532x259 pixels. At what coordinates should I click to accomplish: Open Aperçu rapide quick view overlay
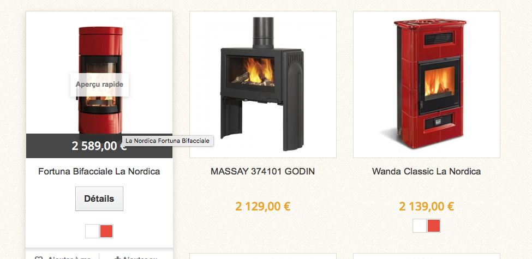coord(99,85)
